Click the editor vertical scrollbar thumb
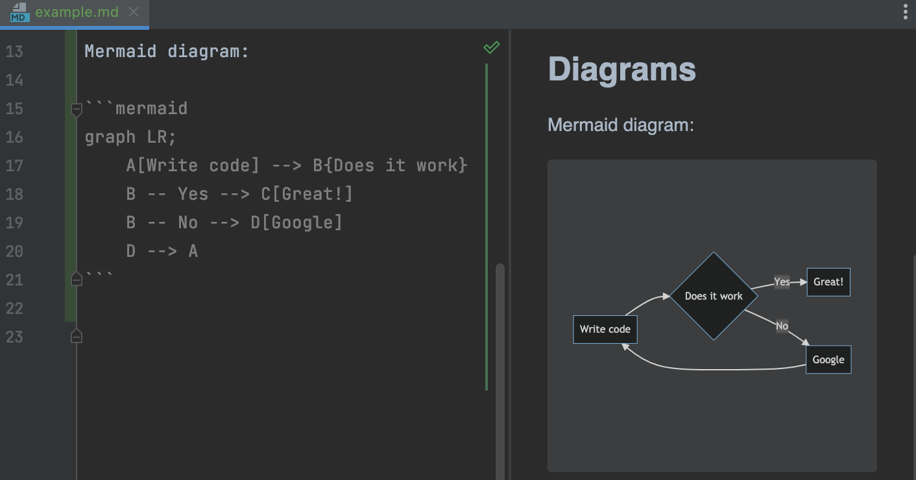The width and height of the screenshot is (916, 480). point(500,371)
